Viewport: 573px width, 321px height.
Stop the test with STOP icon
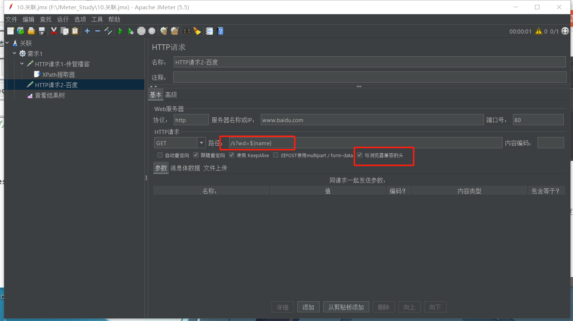[141, 31]
